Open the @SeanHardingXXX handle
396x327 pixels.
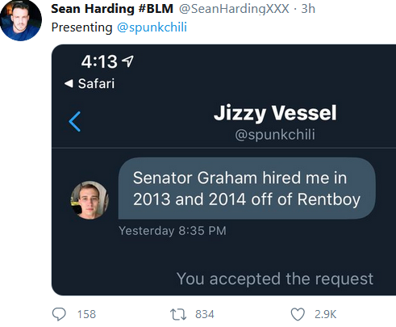point(234,9)
